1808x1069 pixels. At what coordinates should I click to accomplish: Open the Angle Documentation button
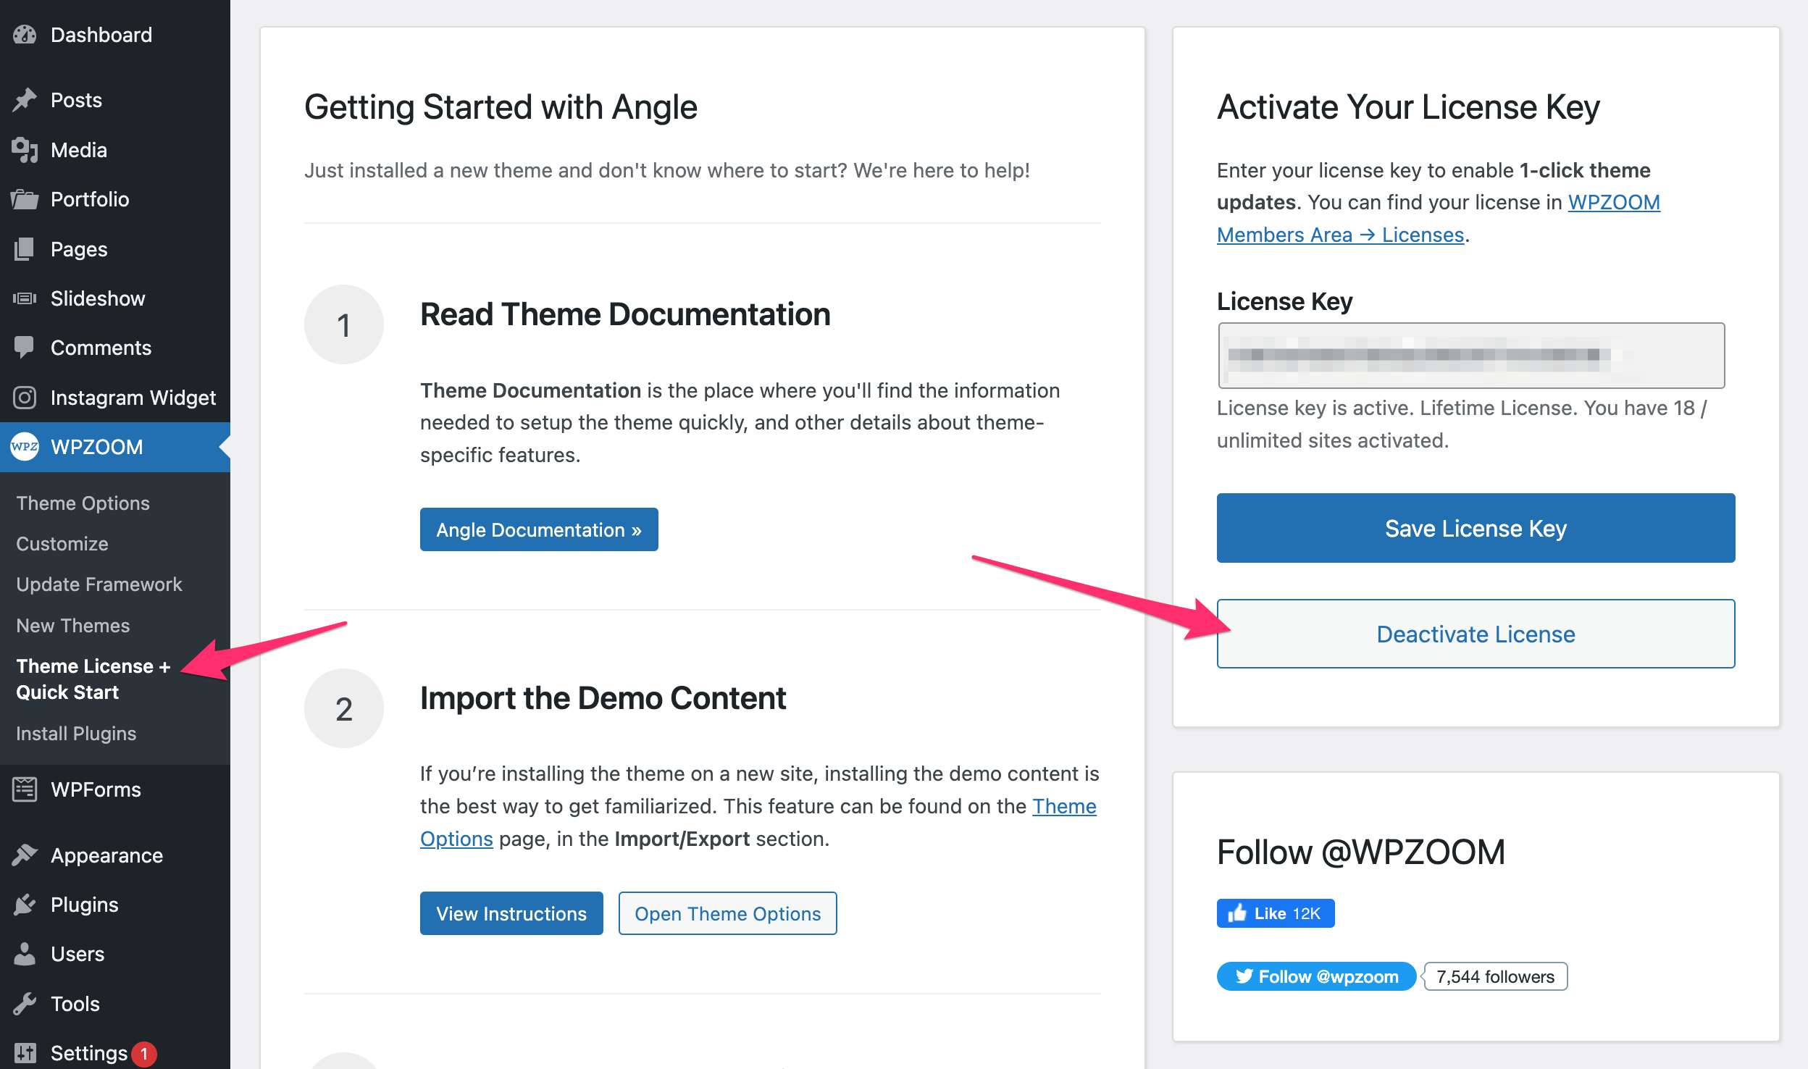[539, 529]
